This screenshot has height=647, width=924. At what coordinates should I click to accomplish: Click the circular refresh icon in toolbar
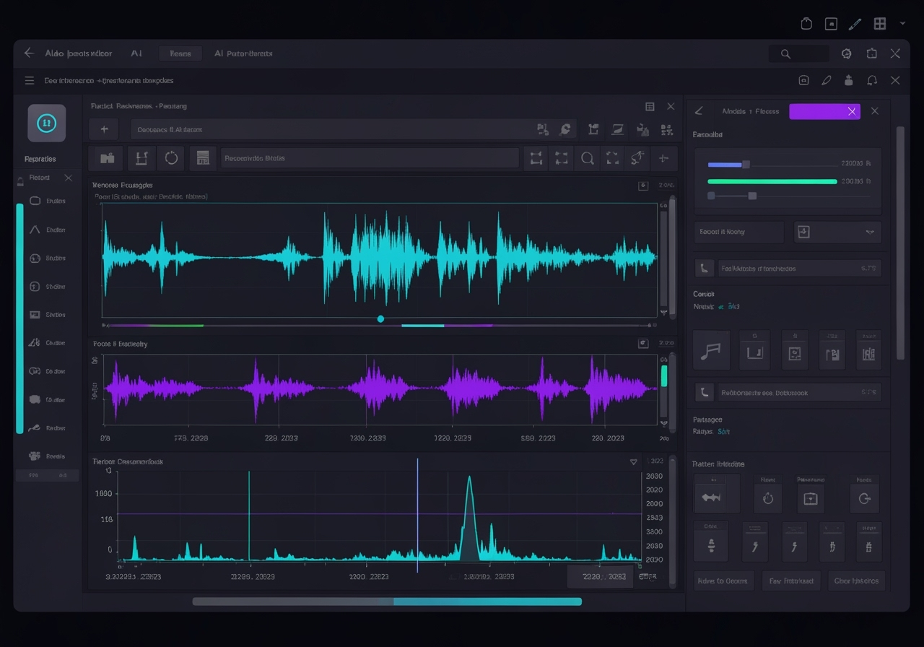pos(171,158)
